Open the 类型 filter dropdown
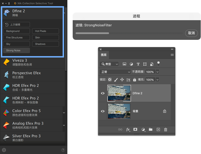 coord(109,64)
